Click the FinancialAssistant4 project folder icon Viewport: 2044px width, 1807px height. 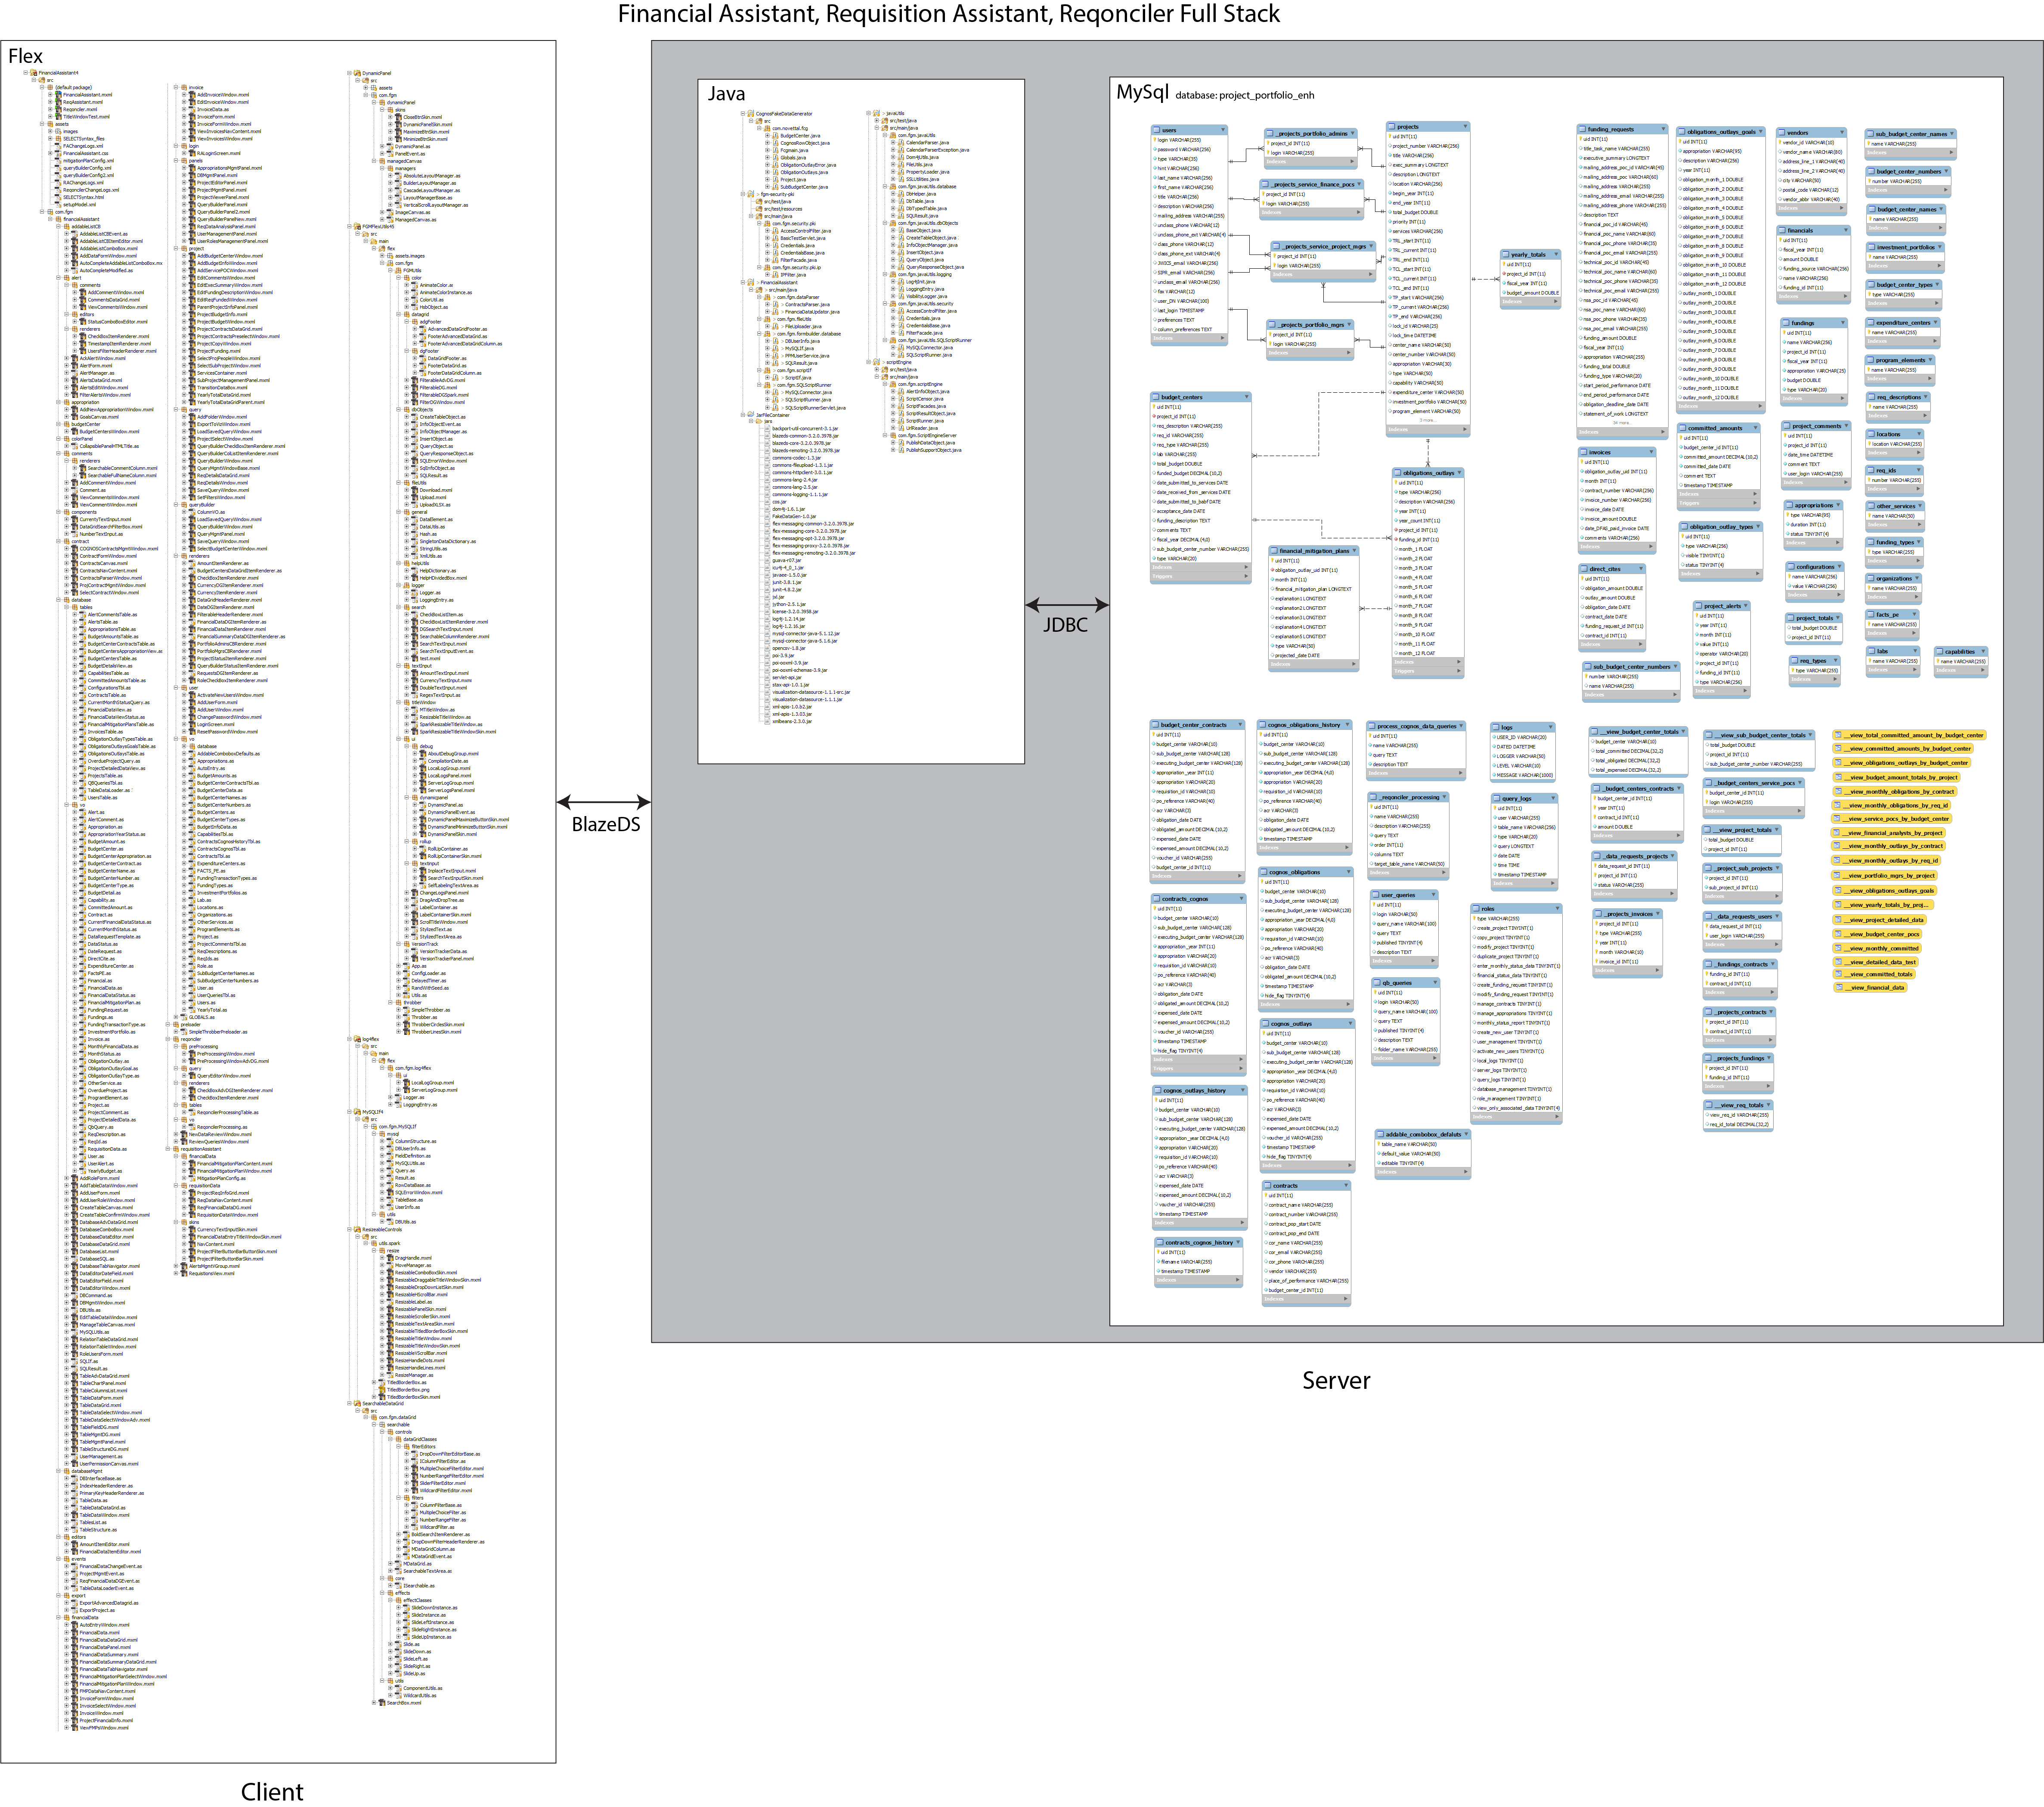[34, 73]
